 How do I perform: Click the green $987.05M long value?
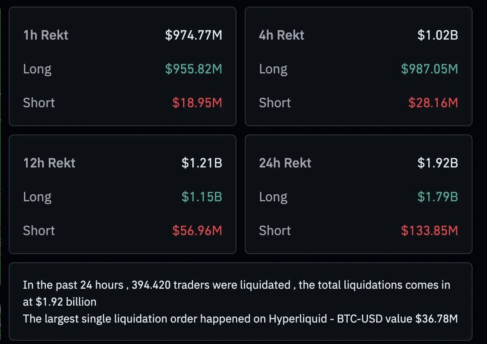(x=430, y=69)
